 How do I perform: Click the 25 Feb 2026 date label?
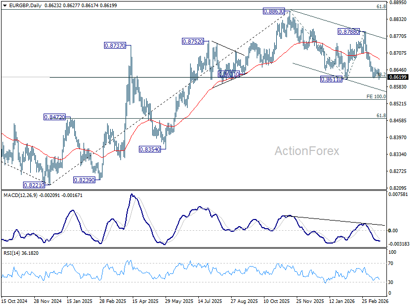point(375,301)
